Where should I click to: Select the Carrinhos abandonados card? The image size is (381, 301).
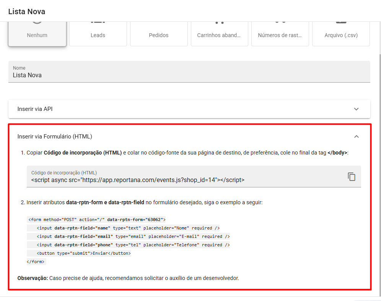pyautogui.click(x=219, y=34)
